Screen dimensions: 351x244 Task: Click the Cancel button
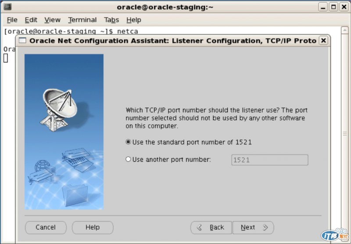pyautogui.click(x=46, y=227)
